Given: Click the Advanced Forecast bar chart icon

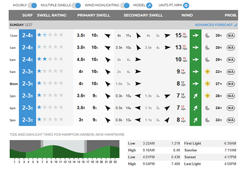Looking at the screenshot, I should (x=235, y=24).
